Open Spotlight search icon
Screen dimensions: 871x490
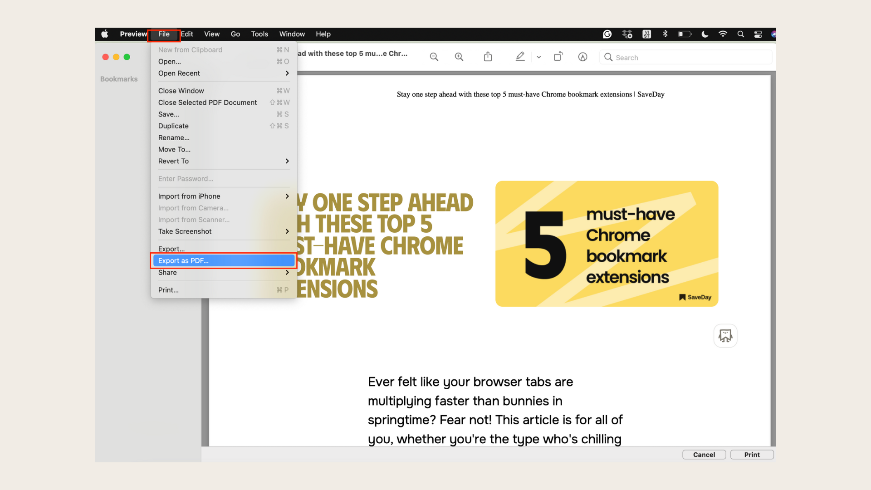tap(741, 34)
